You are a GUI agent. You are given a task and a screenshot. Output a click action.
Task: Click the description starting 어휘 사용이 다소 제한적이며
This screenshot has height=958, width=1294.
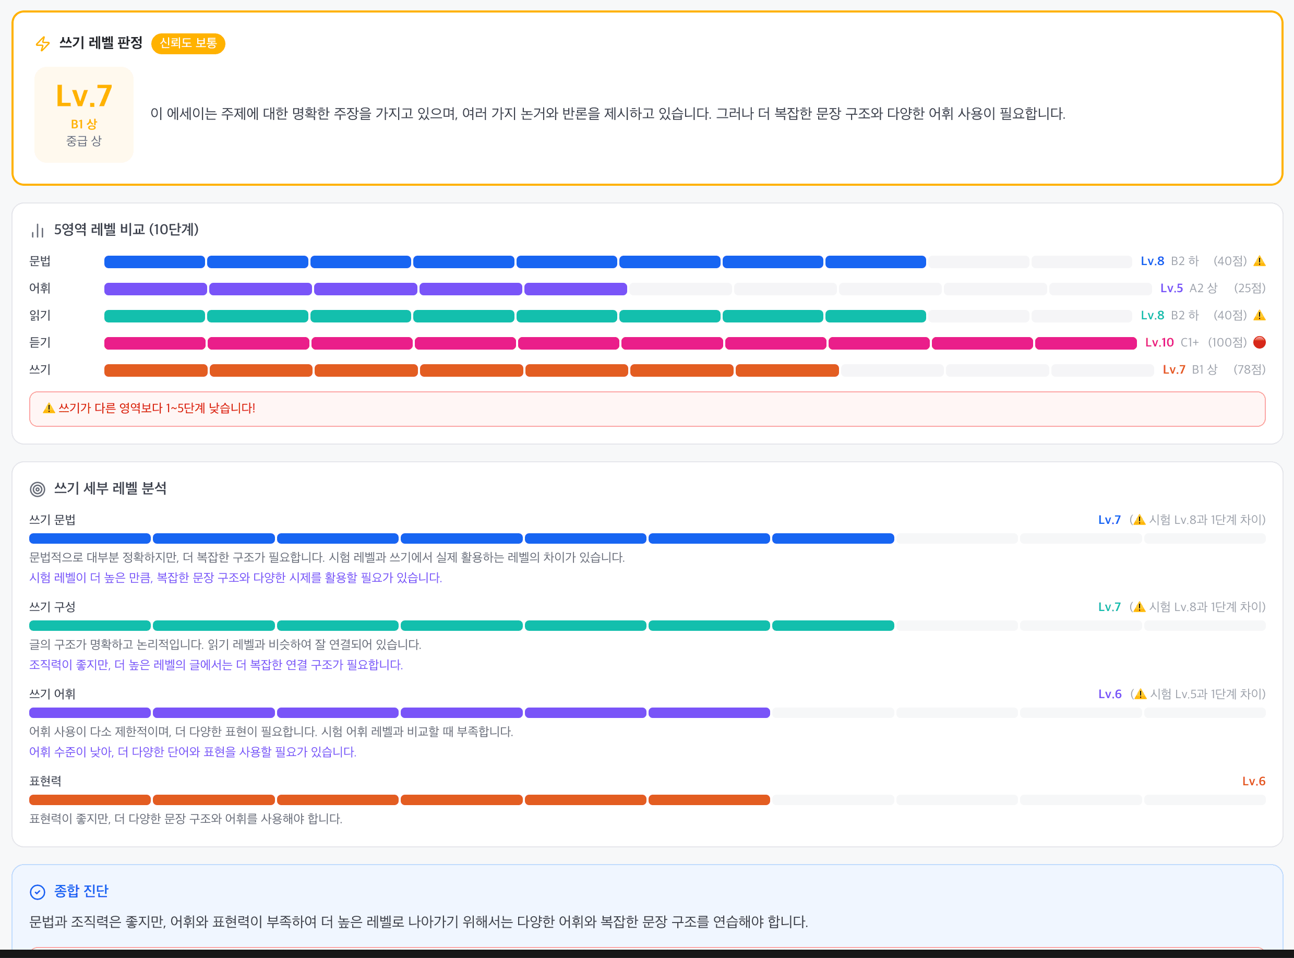click(271, 731)
